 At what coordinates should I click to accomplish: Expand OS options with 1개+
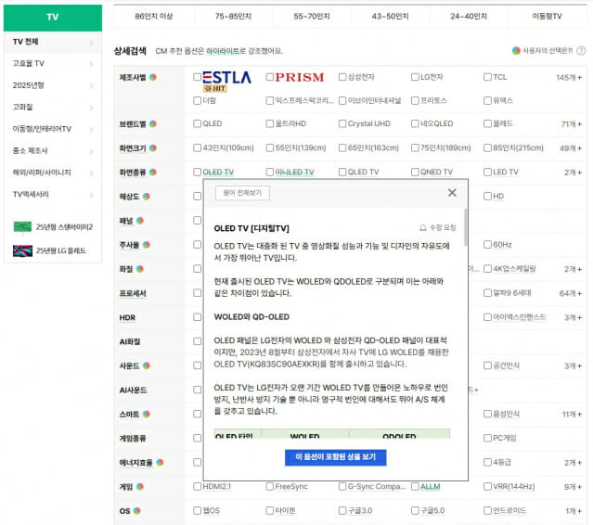tap(574, 511)
